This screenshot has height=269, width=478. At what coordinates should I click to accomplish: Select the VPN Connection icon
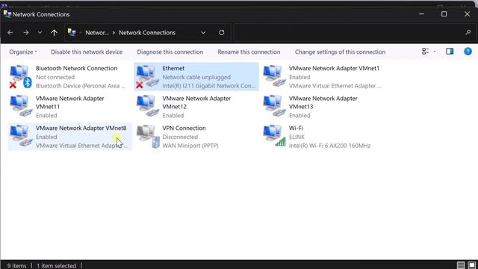click(x=148, y=136)
